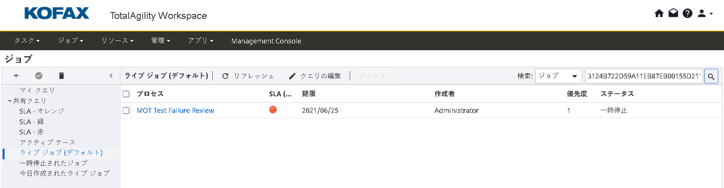Click the Home icon in header
Image resolution: width=724 pixels, height=188 pixels.
tap(659, 14)
